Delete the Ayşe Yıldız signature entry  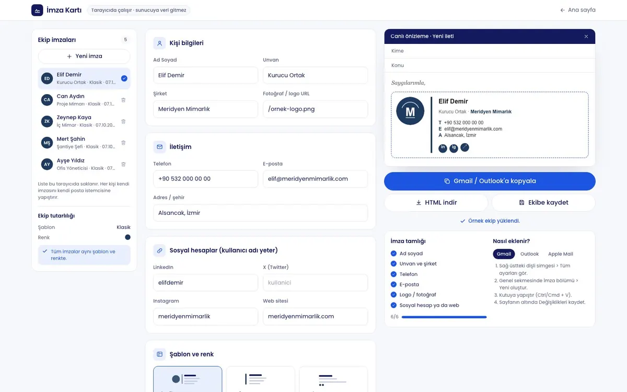(123, 164)
